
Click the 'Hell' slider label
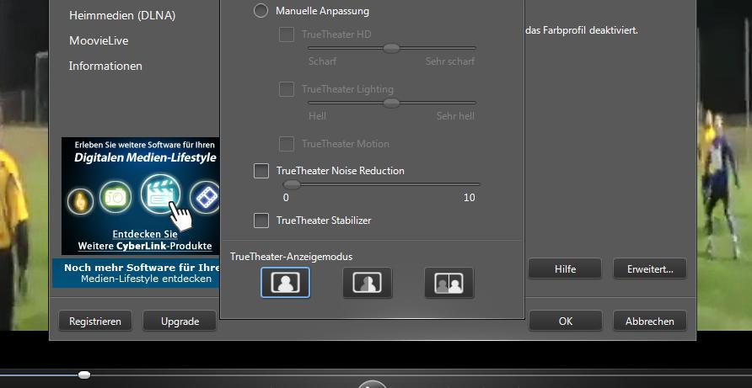[317, 116]
